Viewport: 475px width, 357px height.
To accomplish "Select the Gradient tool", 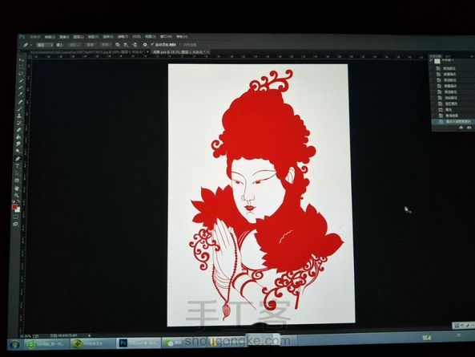I will 18,137.
